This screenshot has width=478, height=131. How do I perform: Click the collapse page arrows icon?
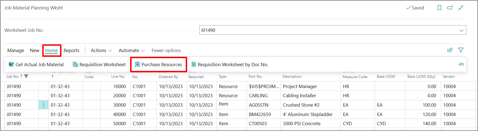coord(461,8)
